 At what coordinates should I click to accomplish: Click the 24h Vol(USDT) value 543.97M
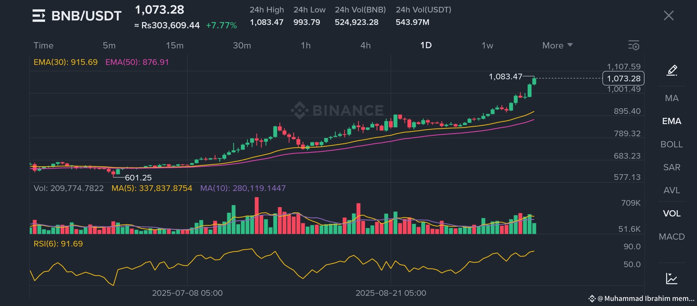(413, 22)
